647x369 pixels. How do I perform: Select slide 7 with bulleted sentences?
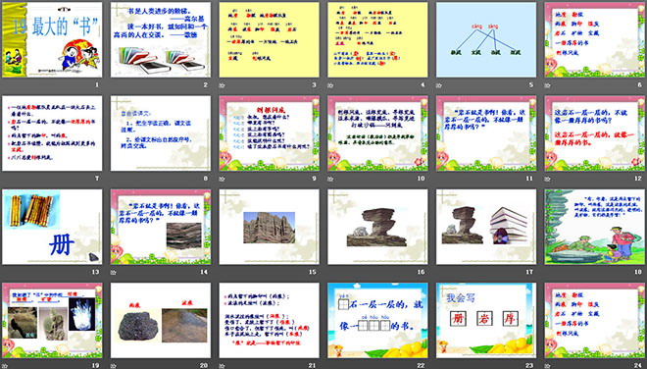[52, 133]
